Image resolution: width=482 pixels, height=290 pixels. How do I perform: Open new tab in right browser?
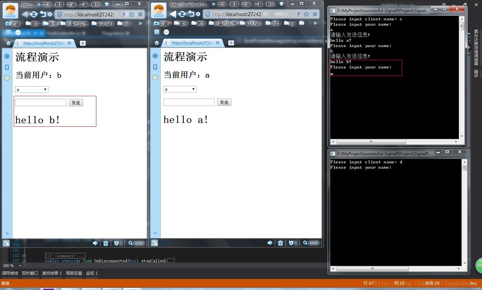(x=231, y=43)
